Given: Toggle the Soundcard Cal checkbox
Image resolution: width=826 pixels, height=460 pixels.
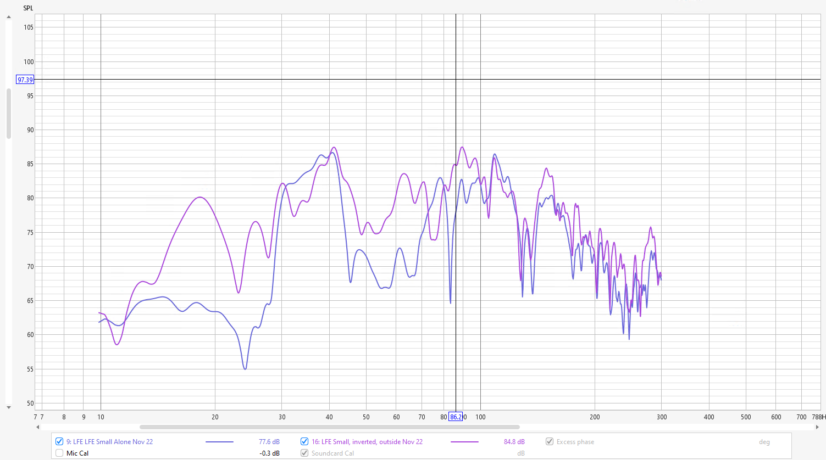Looking at the screenshot, I should [304, 453].
